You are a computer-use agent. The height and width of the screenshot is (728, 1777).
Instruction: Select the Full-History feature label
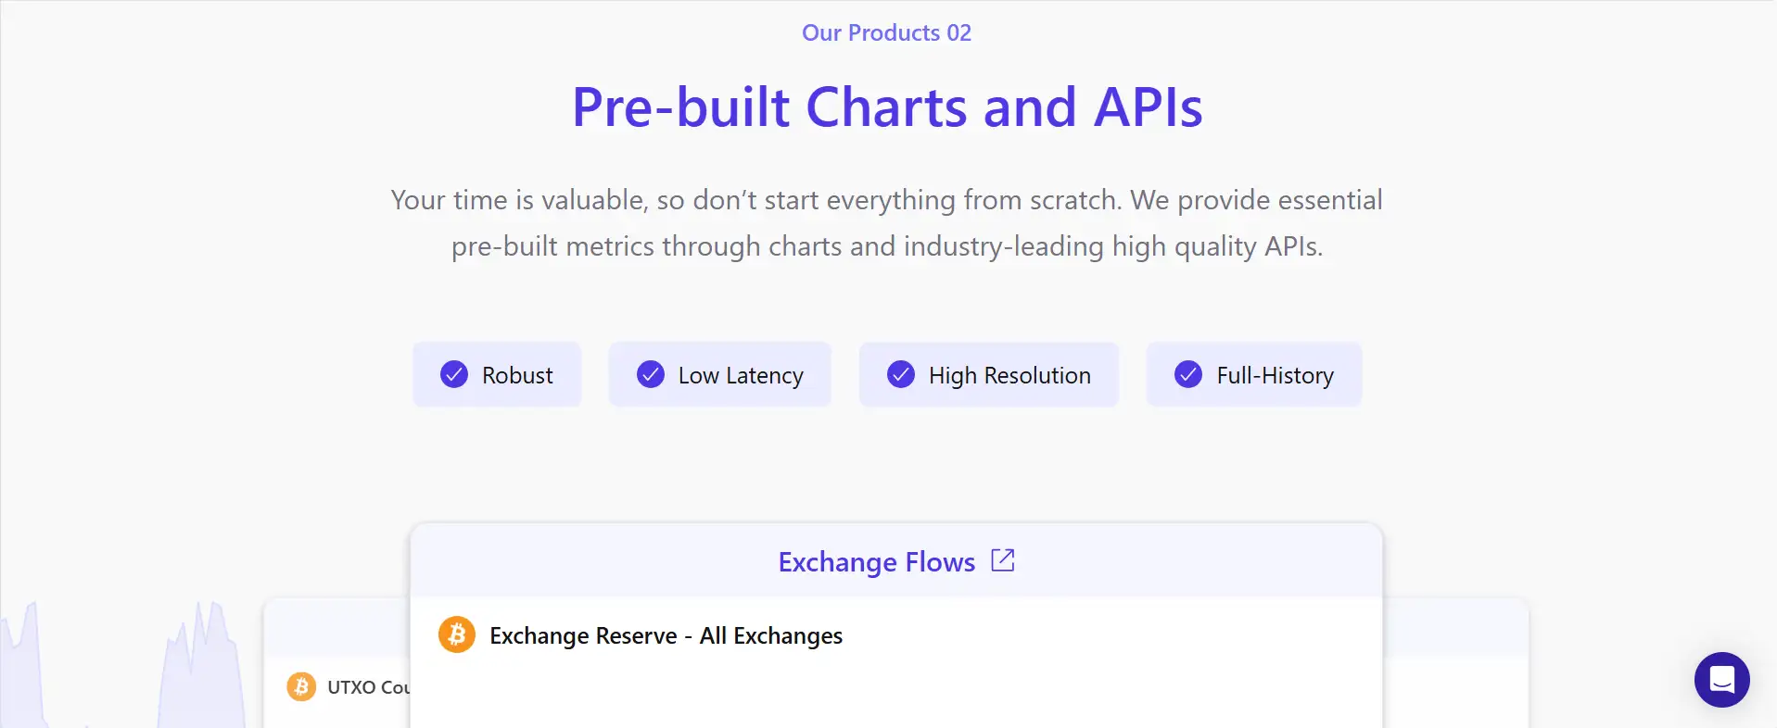pyautogui.click(x=1275, y=375)
